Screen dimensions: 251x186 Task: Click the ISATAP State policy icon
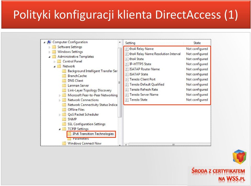coord(127,74)
